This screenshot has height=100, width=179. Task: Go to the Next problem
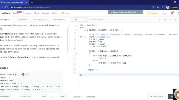click(x=63, y=97)
